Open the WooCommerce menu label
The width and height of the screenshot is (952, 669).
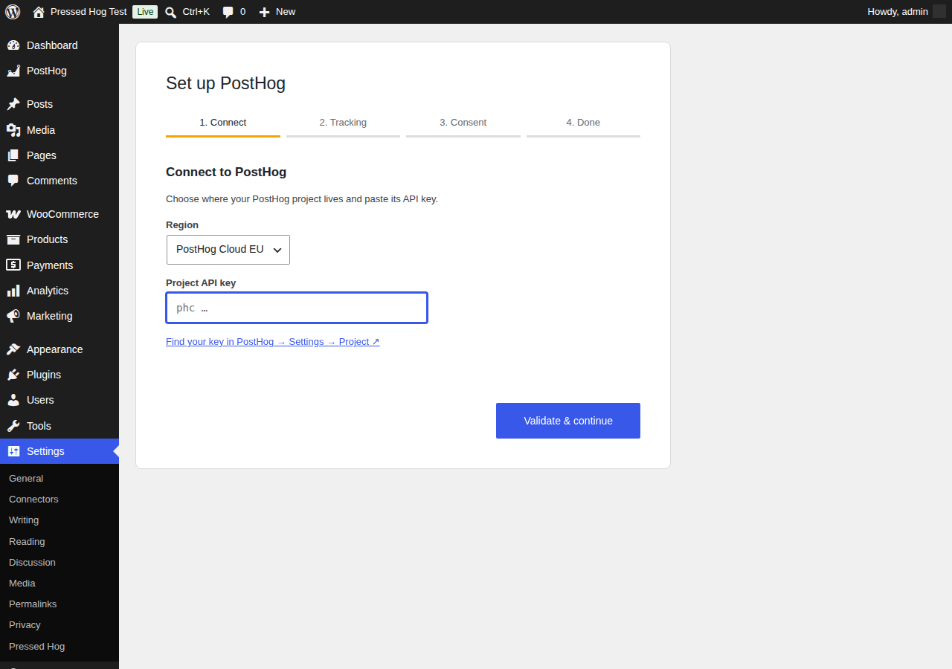(62, 214)
